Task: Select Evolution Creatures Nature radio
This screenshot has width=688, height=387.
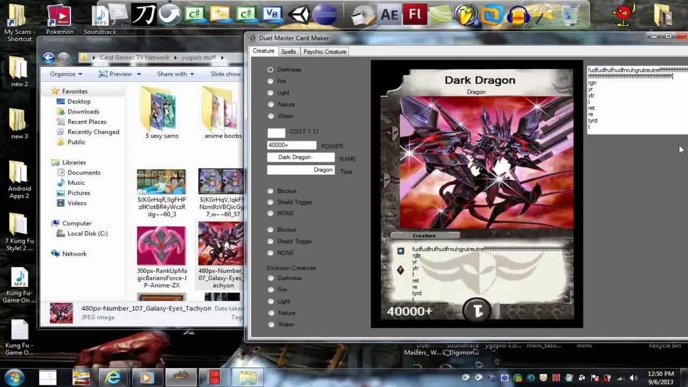Action: coord(271,313)
